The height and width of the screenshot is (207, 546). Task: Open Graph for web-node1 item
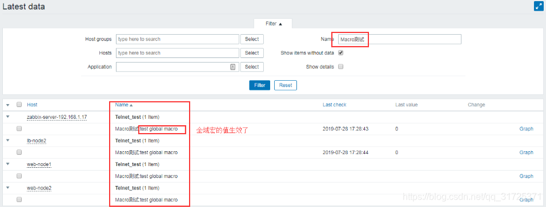point(526,176)
